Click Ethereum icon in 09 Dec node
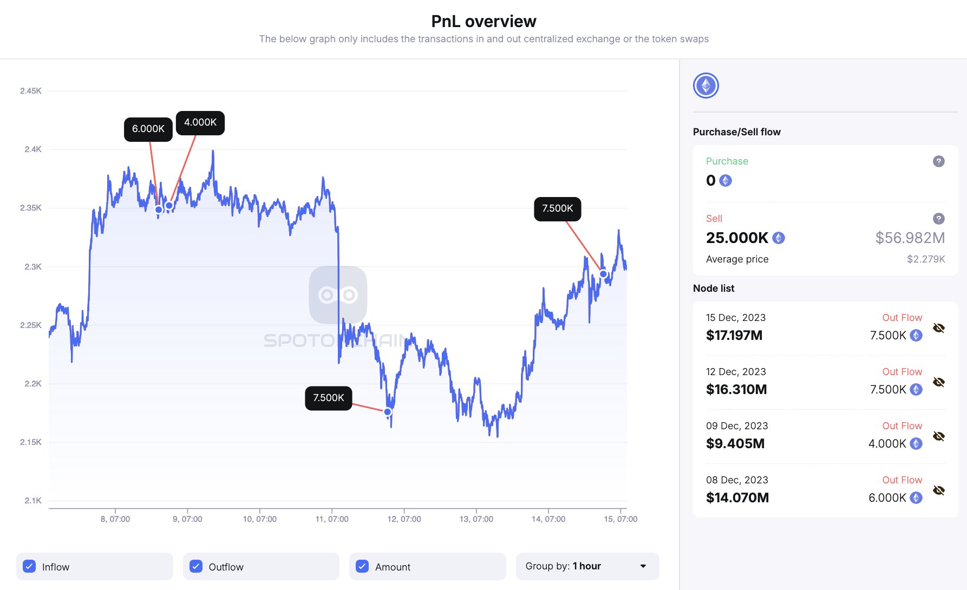Screen dimensions: 967x590 click(x=916, y=444)
